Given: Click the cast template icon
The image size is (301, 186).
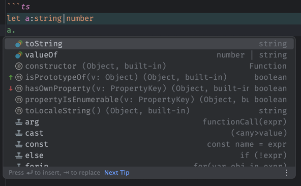Looking at the screenshot, I should click(x=19, y=133).
